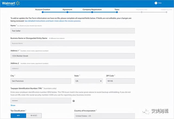Viewport: 174px width, 119px height.
Task: Click the Walmart Seller Center logo
Action: [11, 3]
